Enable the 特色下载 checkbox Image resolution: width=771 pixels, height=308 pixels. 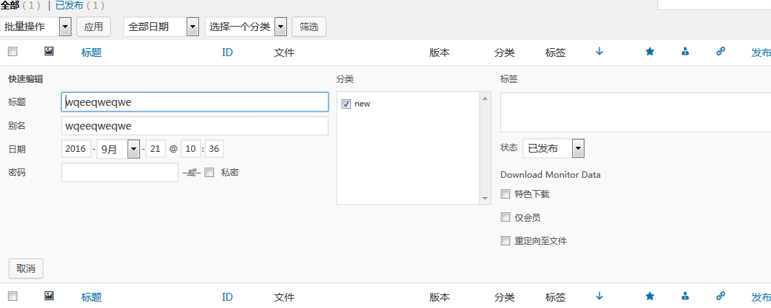click(x=505, y=194)
